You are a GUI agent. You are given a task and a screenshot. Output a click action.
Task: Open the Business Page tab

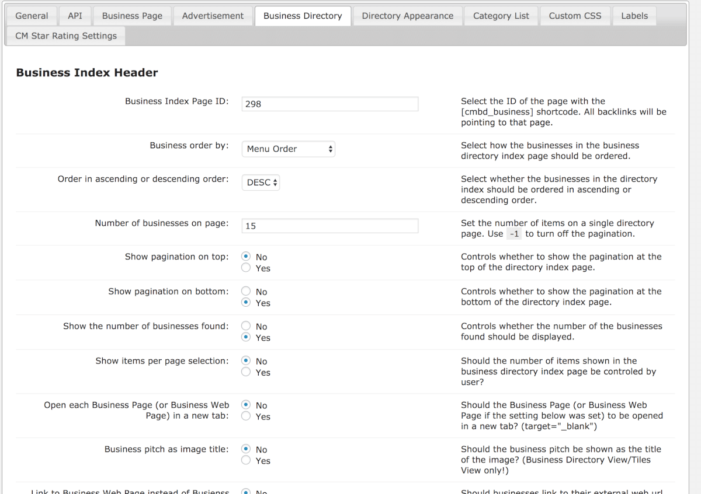click(132, 16)
